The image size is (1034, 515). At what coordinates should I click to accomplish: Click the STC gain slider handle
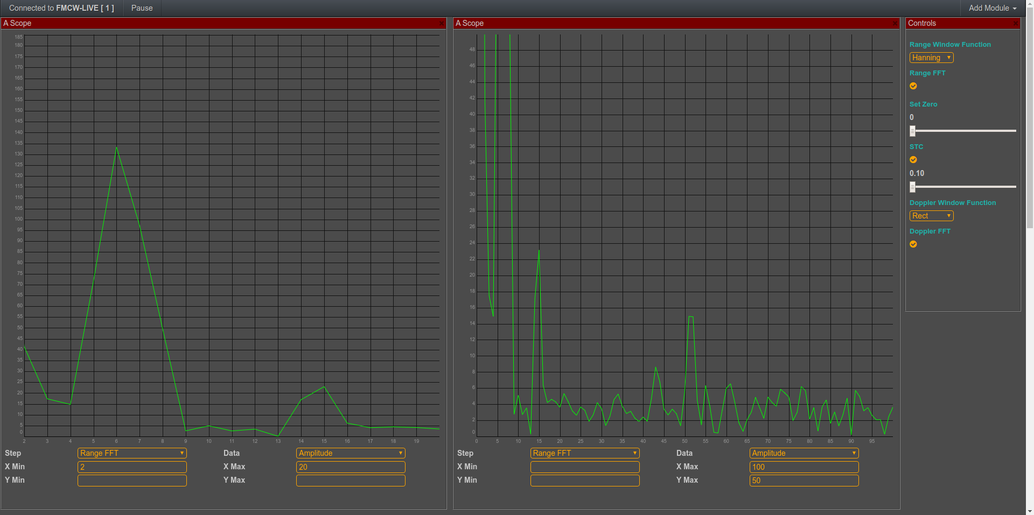tap(912, 187)
